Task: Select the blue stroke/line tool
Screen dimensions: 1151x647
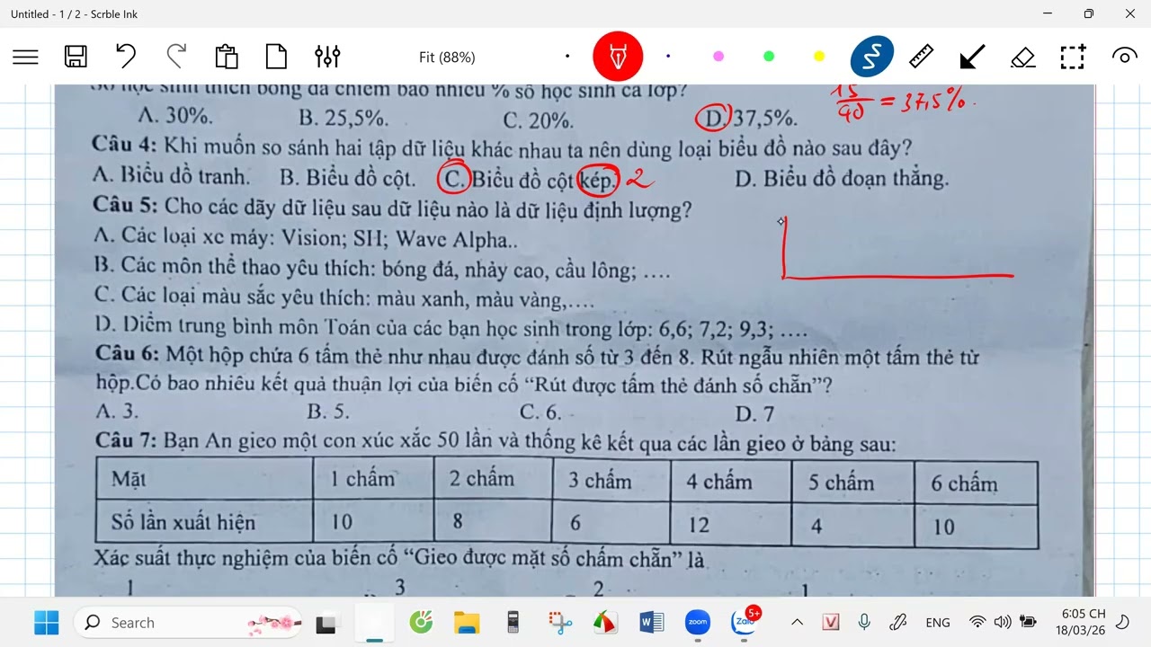Action: [x=871, y=57]
